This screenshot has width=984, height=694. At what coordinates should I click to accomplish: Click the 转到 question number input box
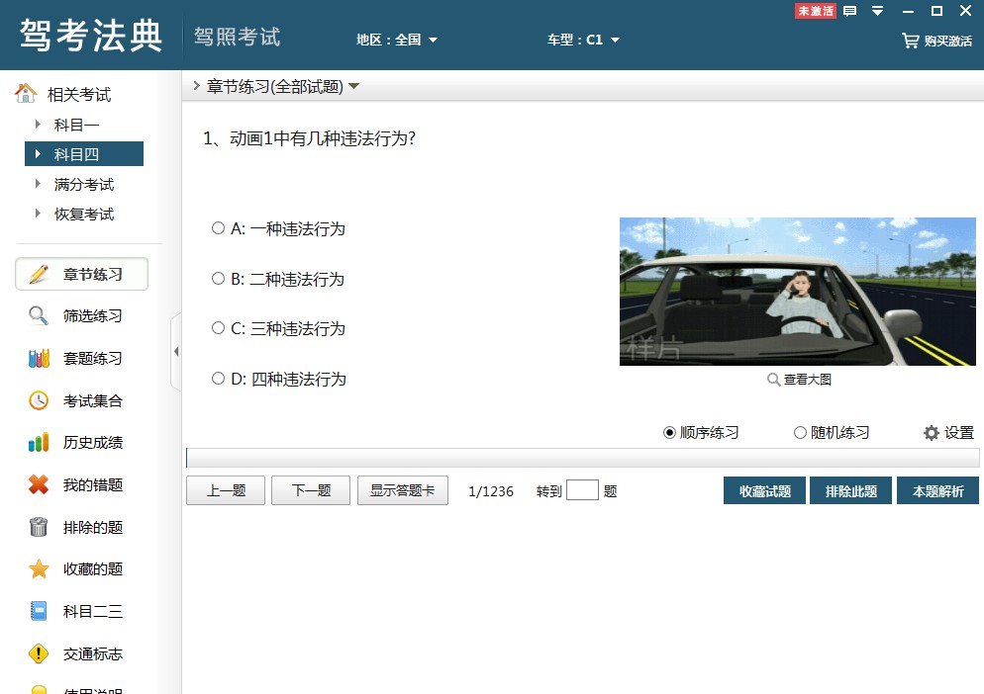point(582,490)
